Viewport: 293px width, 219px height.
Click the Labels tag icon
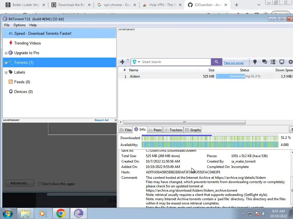(11, 72)
